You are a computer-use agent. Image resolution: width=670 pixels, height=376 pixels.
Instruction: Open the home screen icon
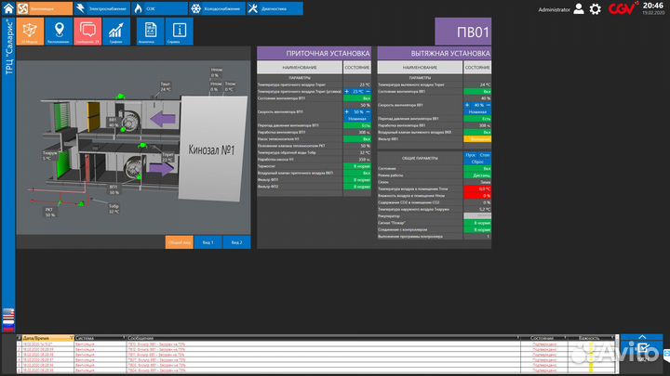point(8,8)
